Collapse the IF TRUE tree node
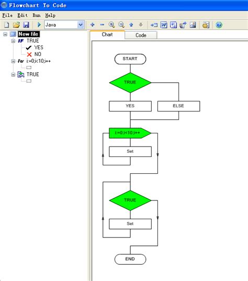The image size is (248, 281). pos(13,41)
